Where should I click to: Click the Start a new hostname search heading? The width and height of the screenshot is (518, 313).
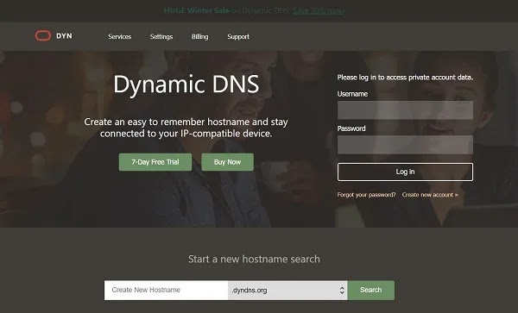pyautogui.click(x=254, y=259)
